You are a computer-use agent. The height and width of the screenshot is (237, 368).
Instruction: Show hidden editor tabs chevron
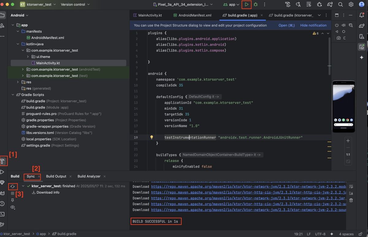tap(319, 15)
